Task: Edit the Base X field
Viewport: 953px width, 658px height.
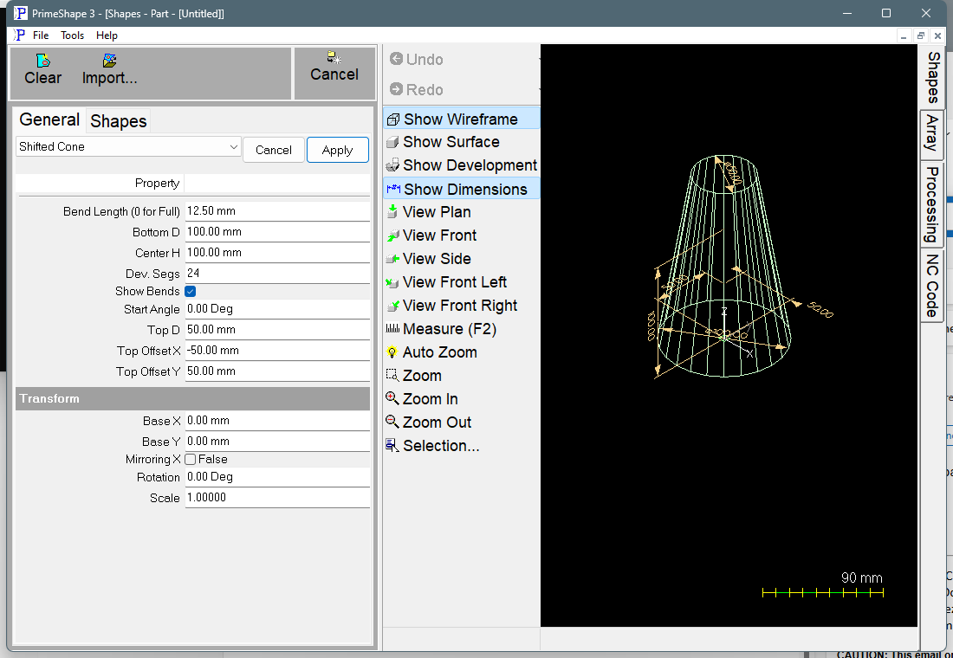Action: 277,421
